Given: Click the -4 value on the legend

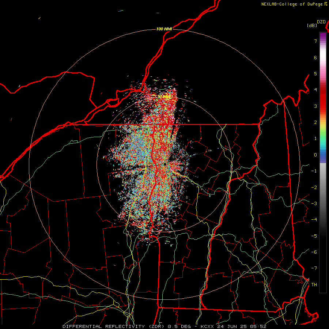Looking at the screenshot, I should pyautogui.click(x=314, y=220).
